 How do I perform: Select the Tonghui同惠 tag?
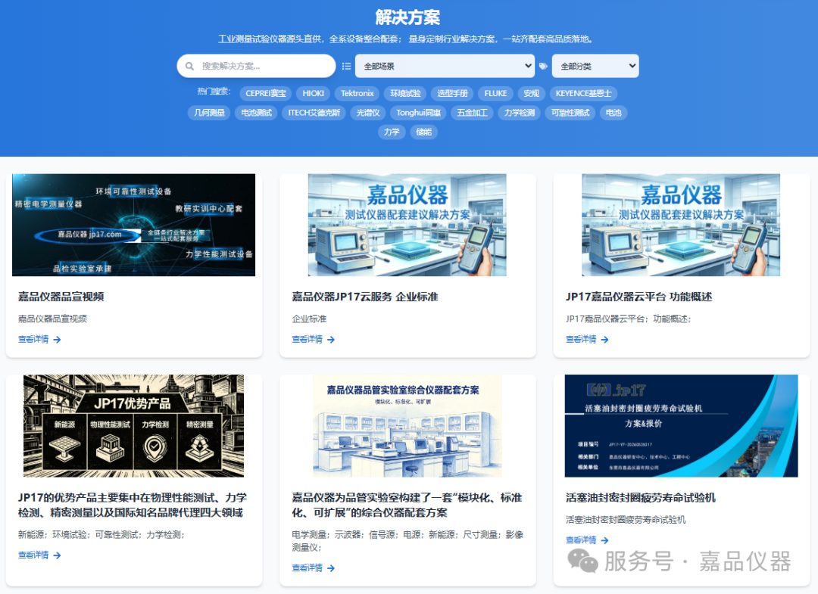click(x=418, y=113)
